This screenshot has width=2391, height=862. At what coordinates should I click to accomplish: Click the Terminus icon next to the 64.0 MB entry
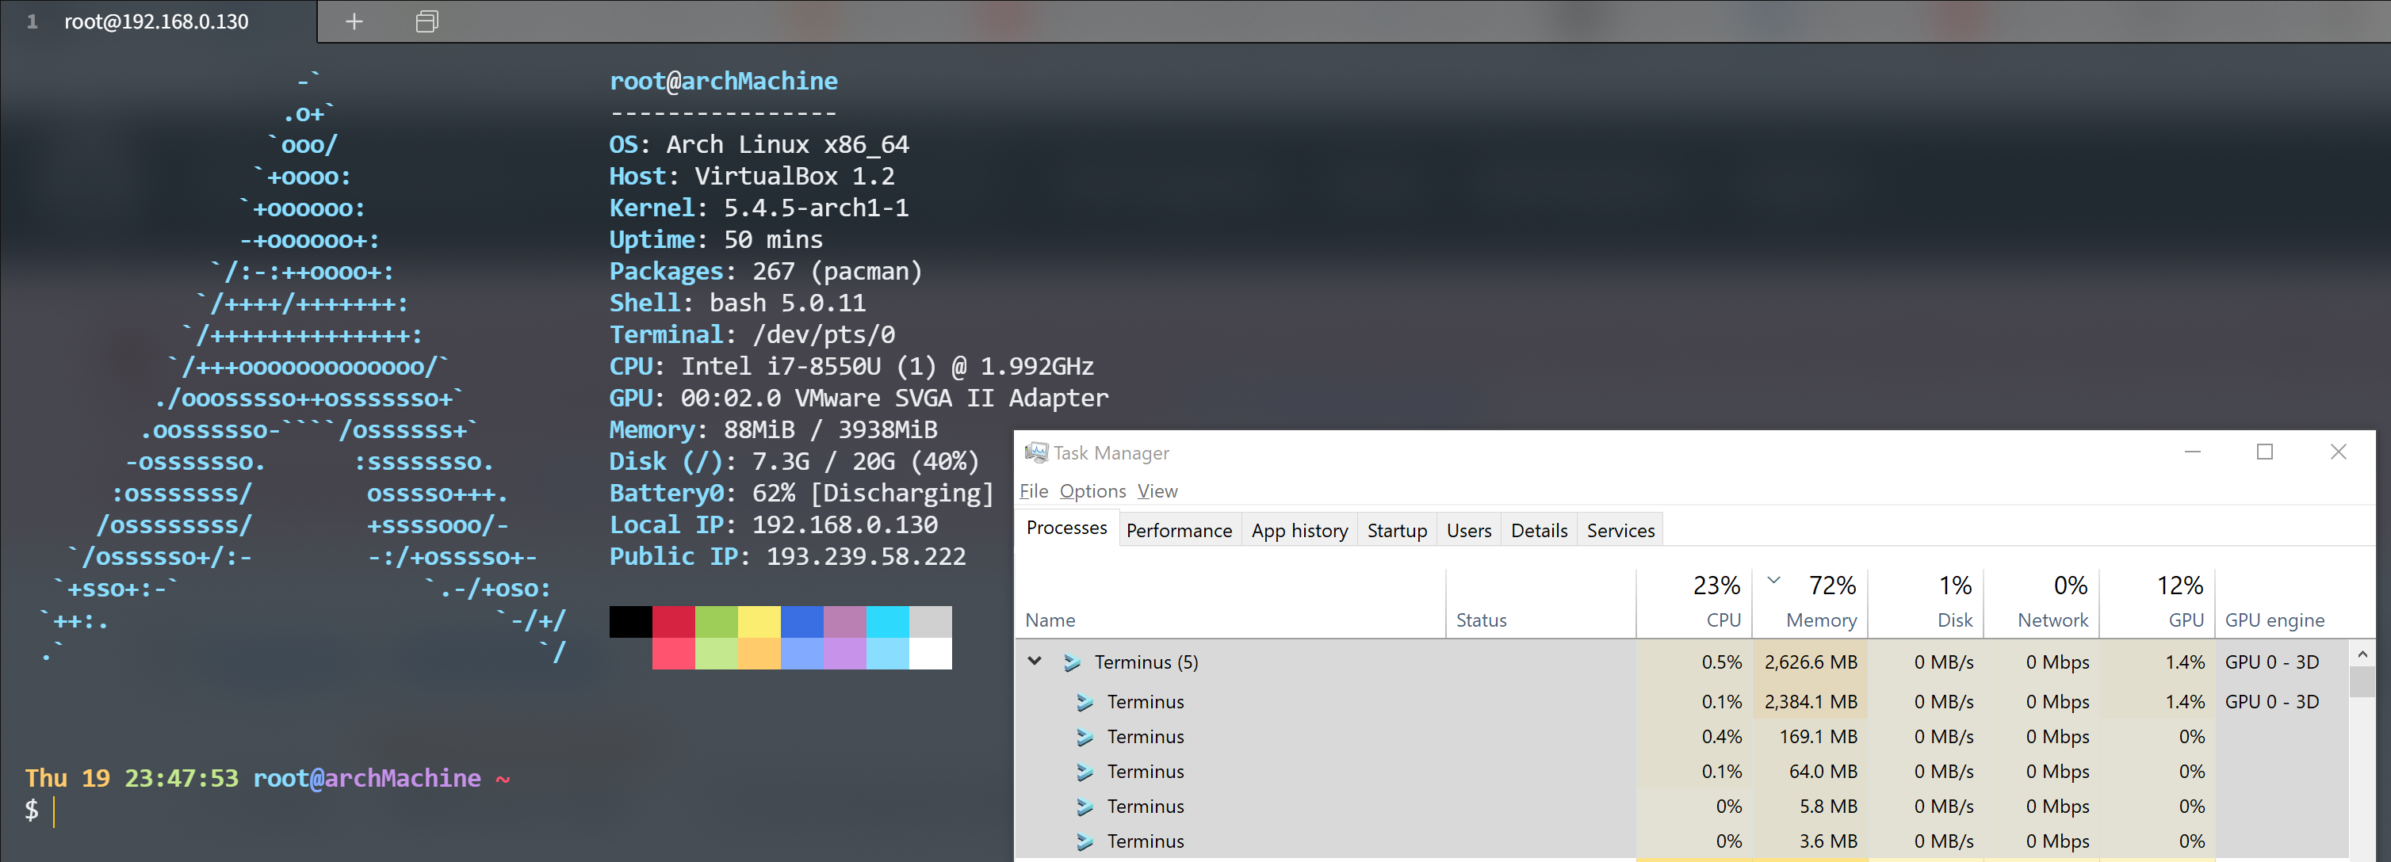[1085, 771]
